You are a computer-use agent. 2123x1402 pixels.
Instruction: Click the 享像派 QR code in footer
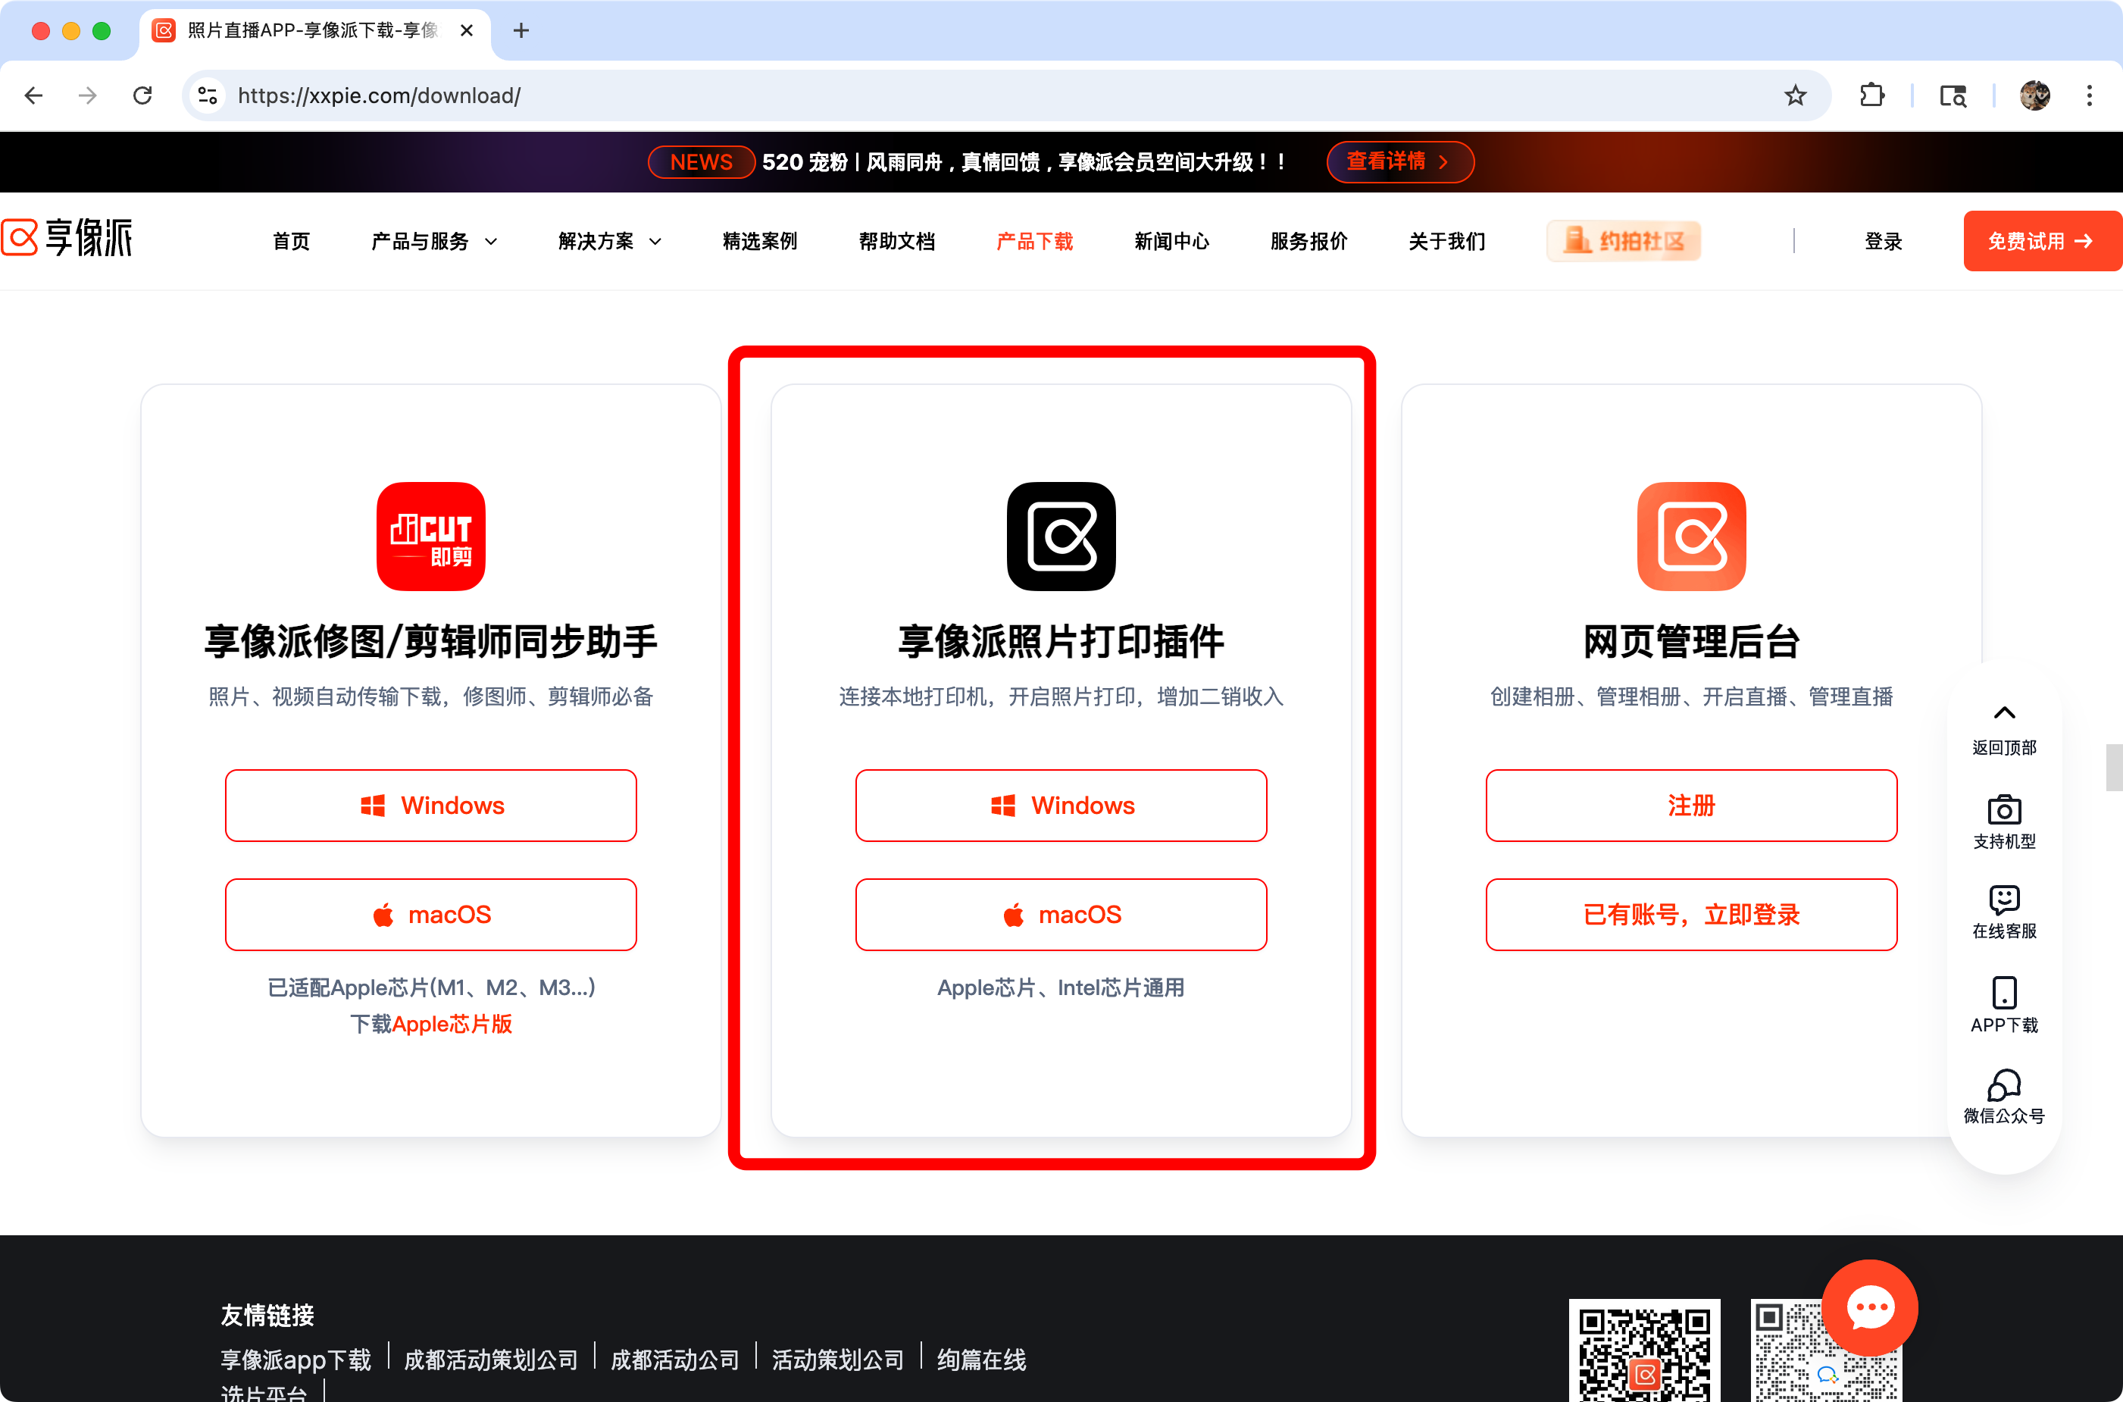(1645, 1350)
